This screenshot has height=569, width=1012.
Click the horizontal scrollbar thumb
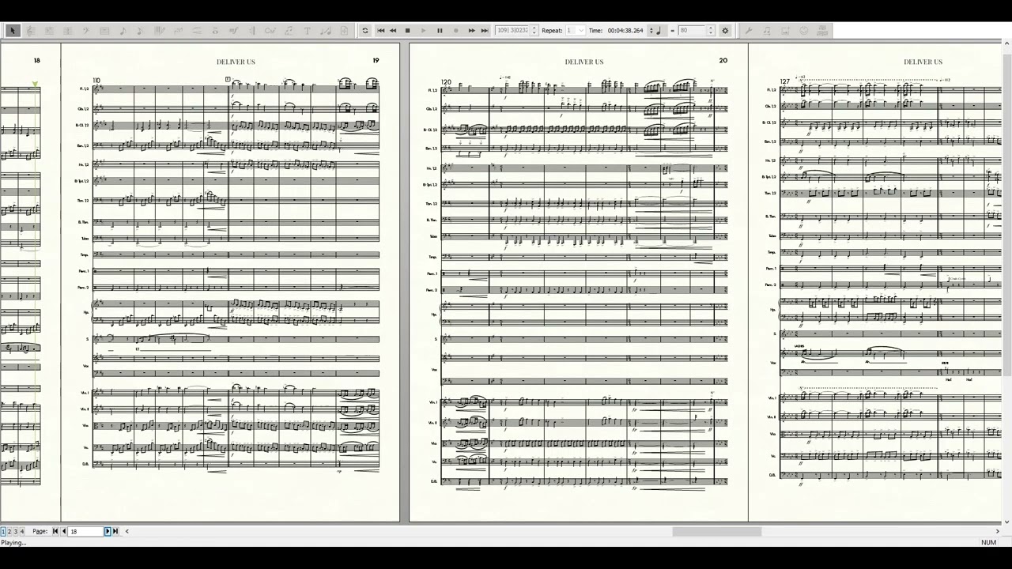(x=716, y=531)
